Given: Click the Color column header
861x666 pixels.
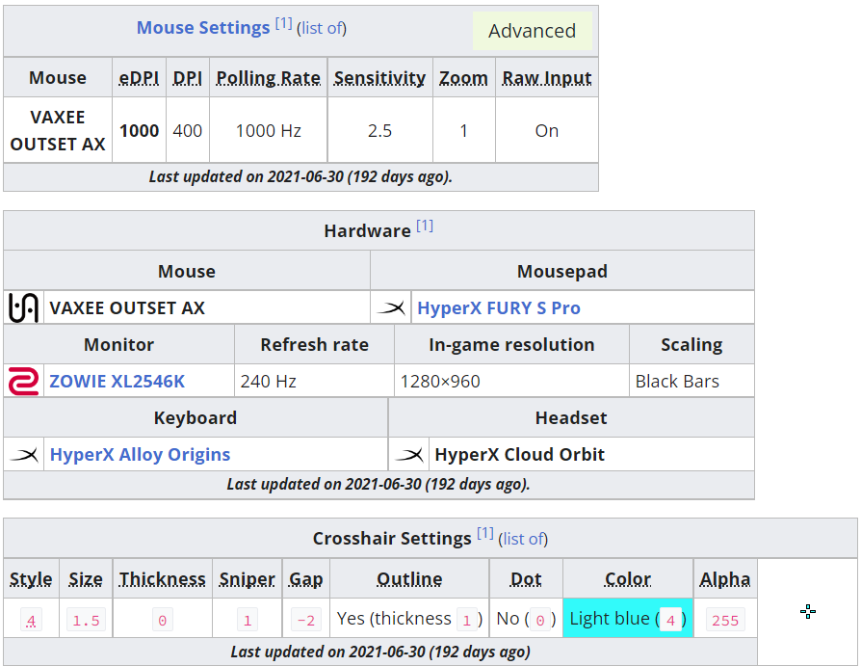Looking at the screenshot, I should 628,579.
